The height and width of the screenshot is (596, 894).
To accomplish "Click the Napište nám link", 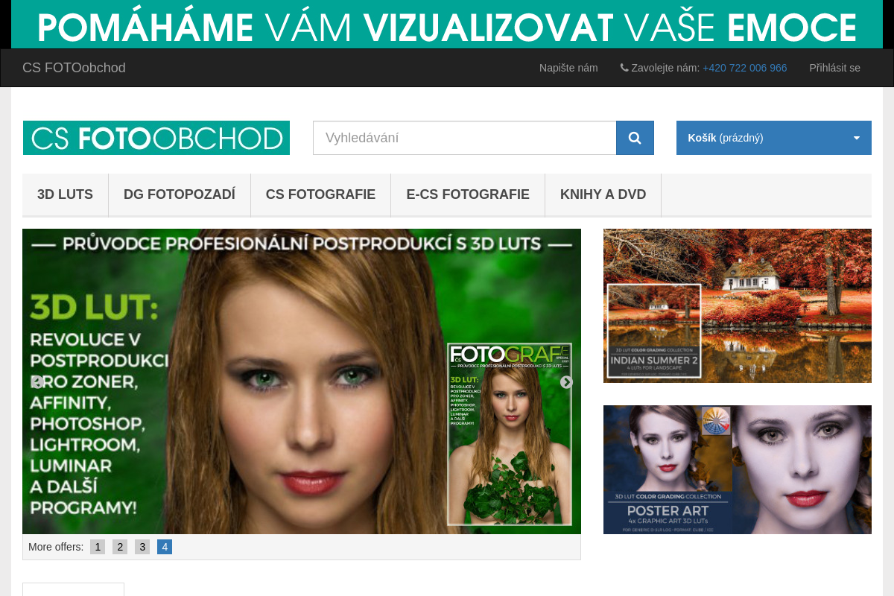I will click(568, 68).
